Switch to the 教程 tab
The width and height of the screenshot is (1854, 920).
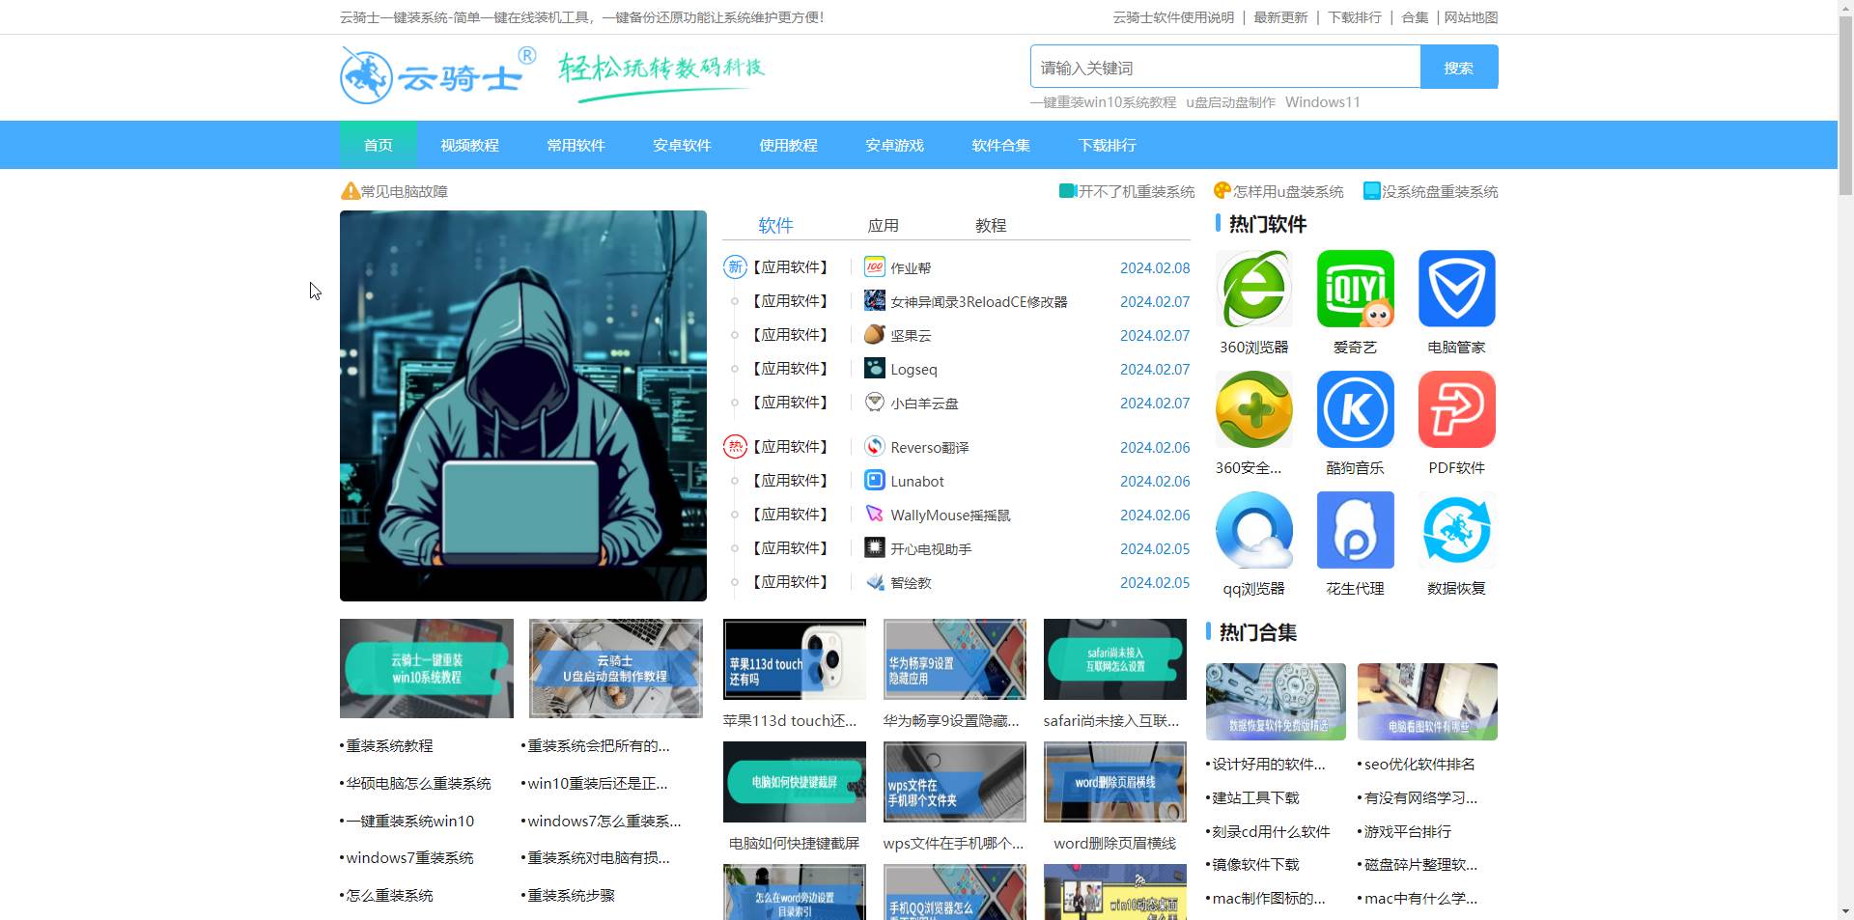point(991,225)
